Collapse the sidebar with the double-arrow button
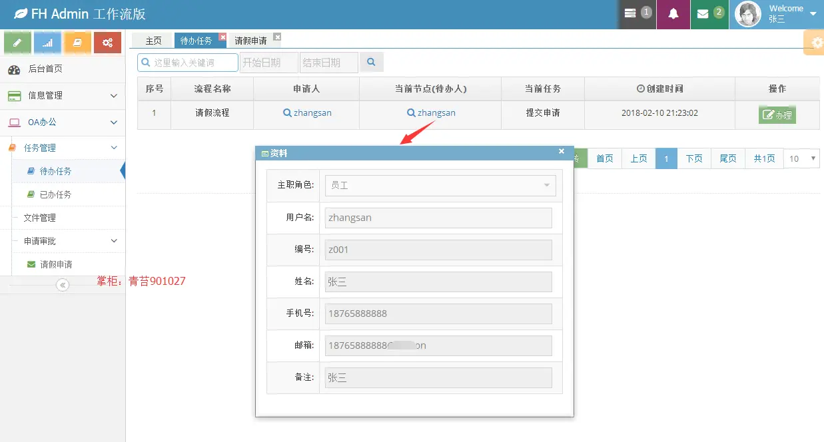Viewport: 824px width, 442px height. [63, 285]
